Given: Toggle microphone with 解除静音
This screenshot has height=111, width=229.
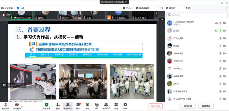Looking at the screenshot, I should (x=5, y=105).
